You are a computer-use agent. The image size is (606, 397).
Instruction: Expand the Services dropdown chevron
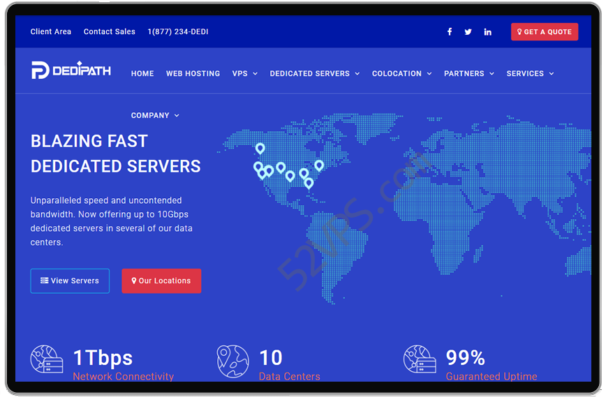click(x=552, y=74)
